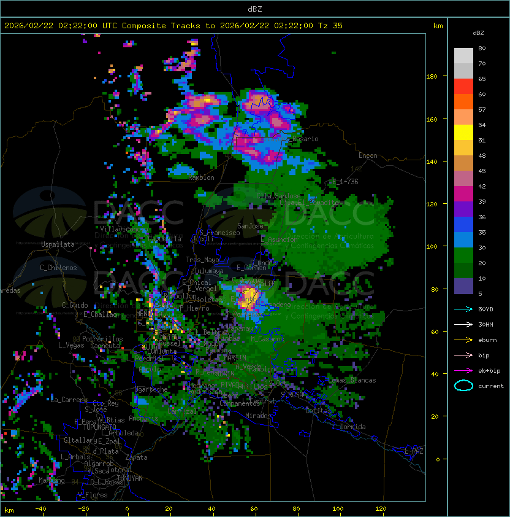Click the 'Ramblon' label near blue echo
This screenshot has height=517, width=510.
pyautogui.click(x=201, y=177)
